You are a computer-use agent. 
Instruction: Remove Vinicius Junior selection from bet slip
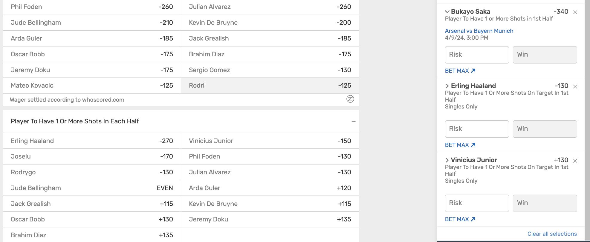[x=575, y=161]
